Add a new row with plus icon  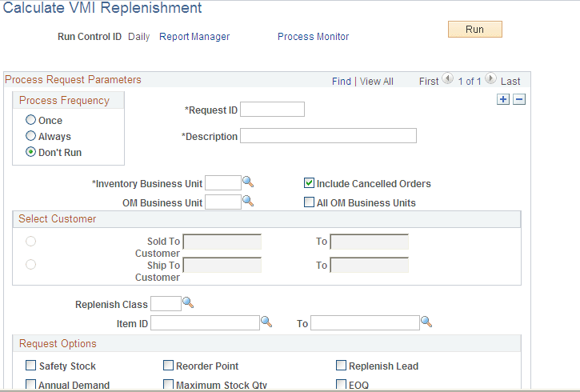503,99
